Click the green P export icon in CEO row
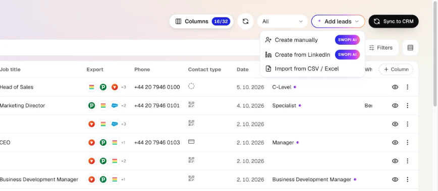Screen dimensions: 438x191 click(103, 143)
